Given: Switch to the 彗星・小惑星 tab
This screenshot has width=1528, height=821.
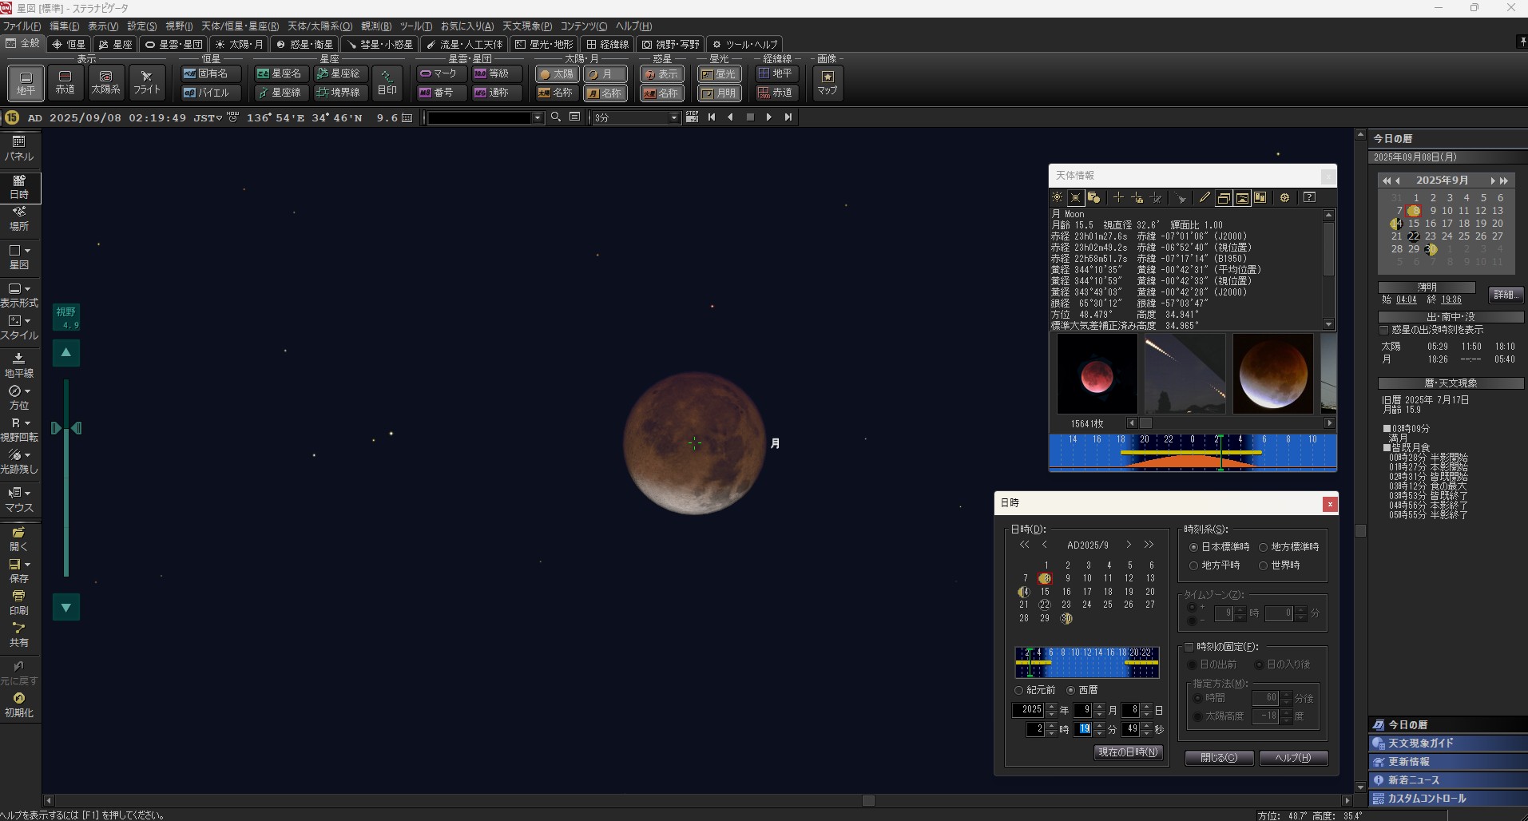Looking at the screenshot, I should [380, 45].
